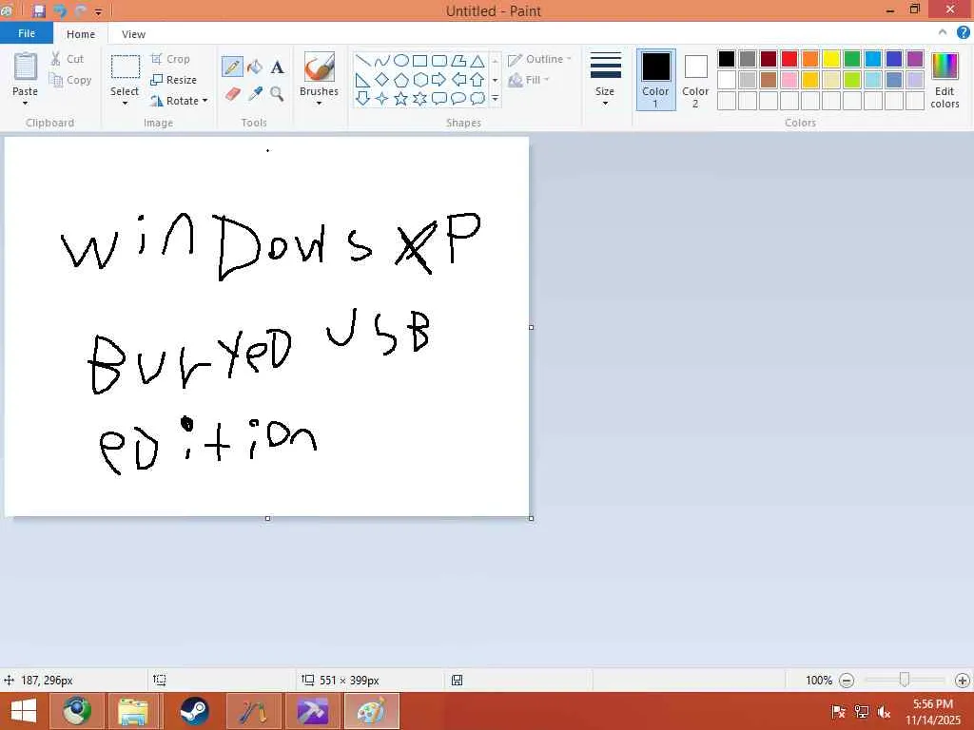Choose the Five-point star shape

[401, 98]
